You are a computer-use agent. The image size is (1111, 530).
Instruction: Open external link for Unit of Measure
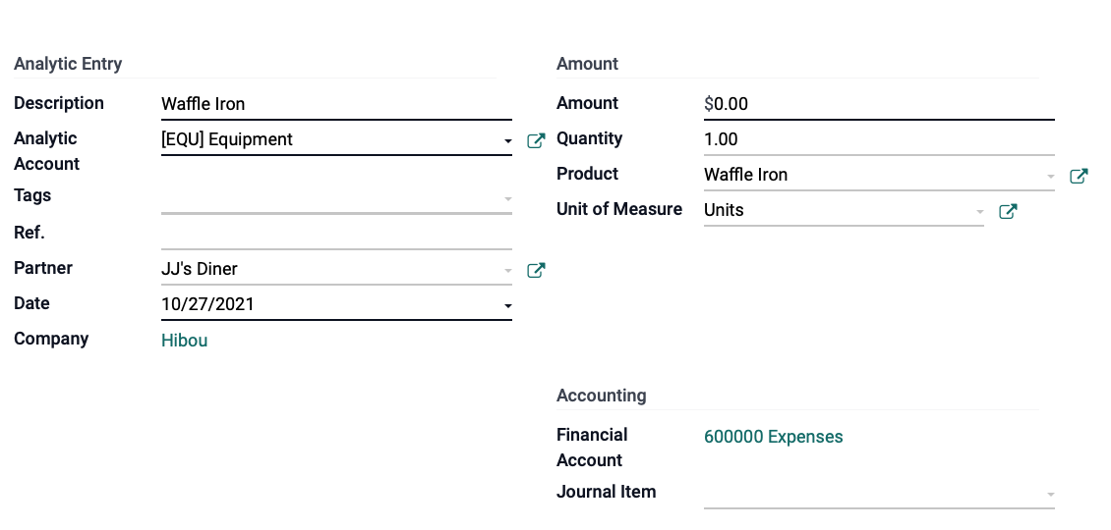(1009, 212)
